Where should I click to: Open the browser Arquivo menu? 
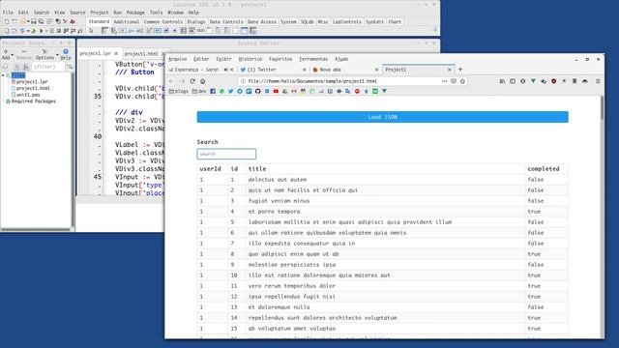point(177,59)
